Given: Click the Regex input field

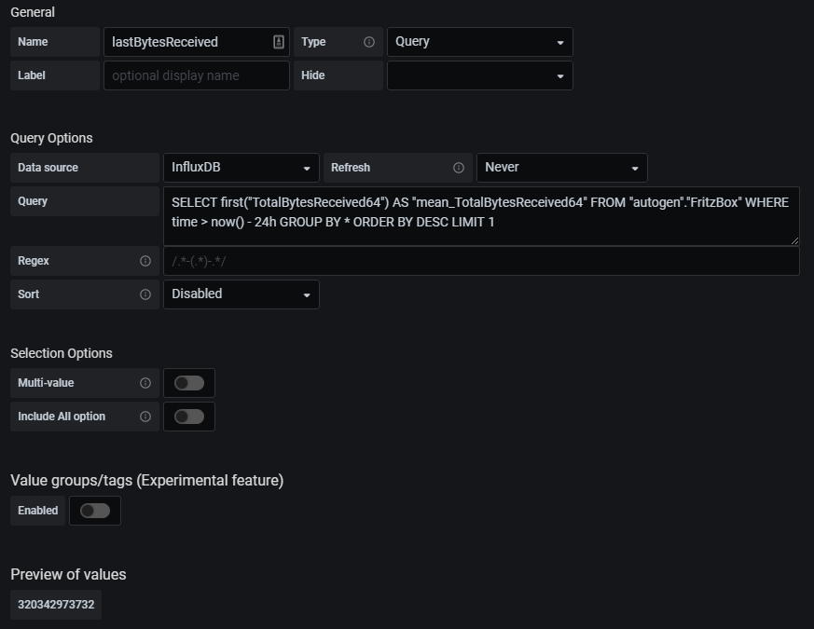Looking at the screenshot, I should [x=481, y=261].
